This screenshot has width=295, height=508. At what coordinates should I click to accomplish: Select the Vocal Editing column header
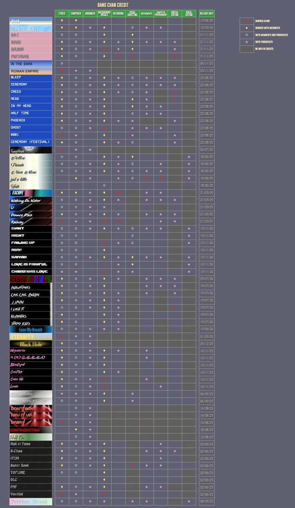pyautogui.click(x=189, y=14)
